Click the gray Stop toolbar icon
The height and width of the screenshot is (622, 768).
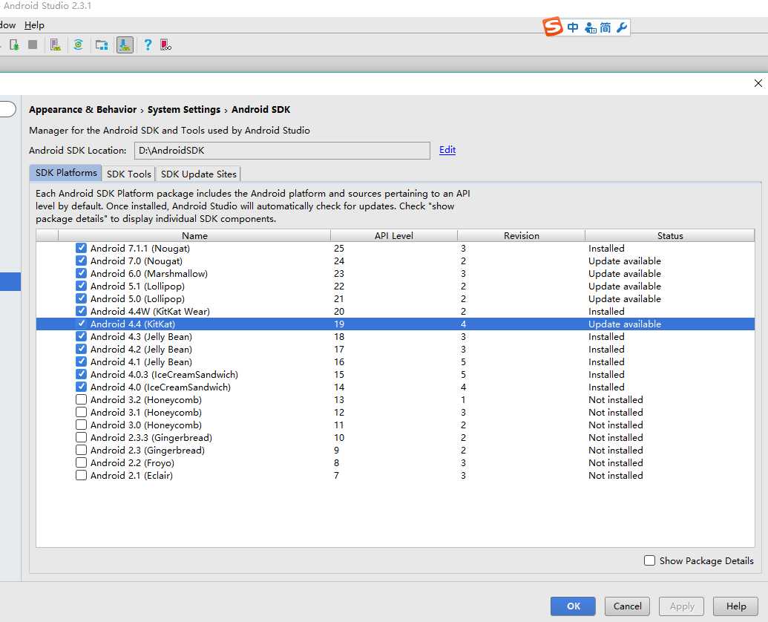pos(33,45)
